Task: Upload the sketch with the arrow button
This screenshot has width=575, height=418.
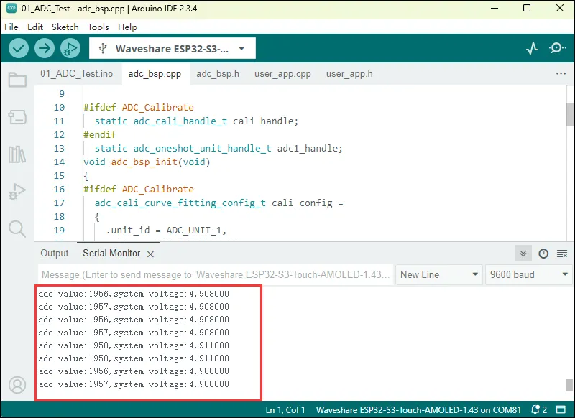Action: tap(45, 48)
